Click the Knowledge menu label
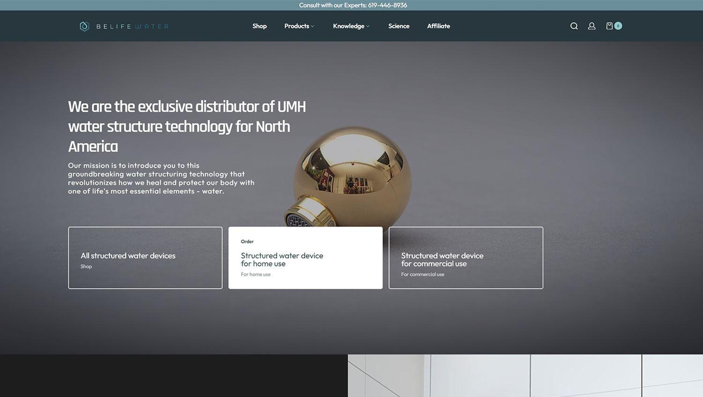This screenshot has height=397, width=703. tap(348, 26)
